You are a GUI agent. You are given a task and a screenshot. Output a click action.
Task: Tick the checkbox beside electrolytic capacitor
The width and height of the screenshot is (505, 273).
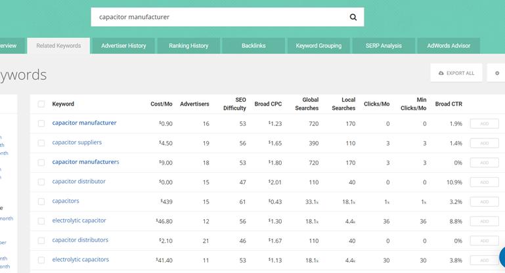tap(41, 221)
